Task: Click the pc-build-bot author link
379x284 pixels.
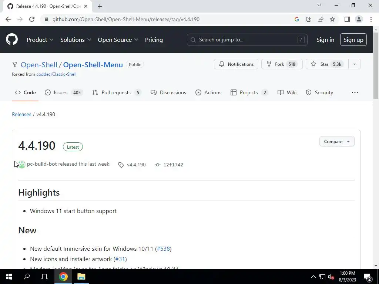Action: [x=42, y=164]
